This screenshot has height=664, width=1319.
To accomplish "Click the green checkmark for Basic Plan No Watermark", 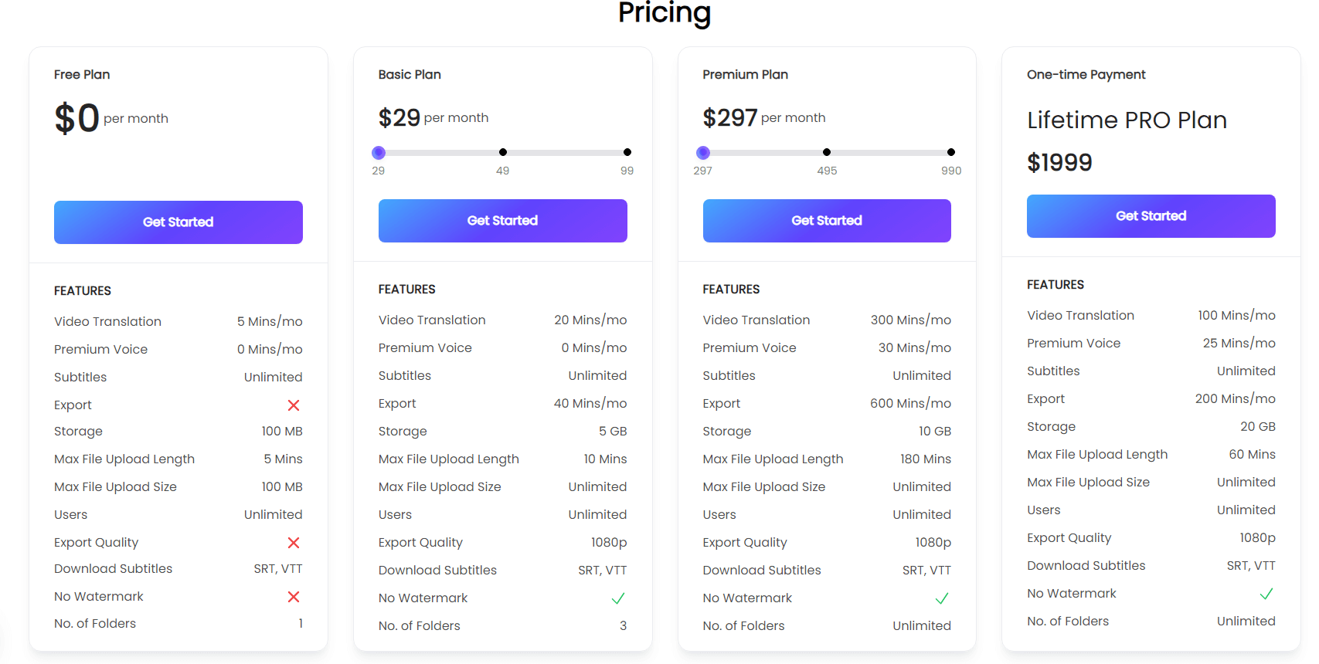I will [x=618, y=598].
